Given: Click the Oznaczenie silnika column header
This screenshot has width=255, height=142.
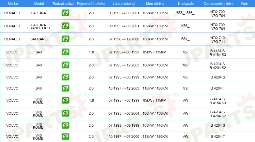Looking at the screenshot, I should pyautogui.click(x=218, y=4).
